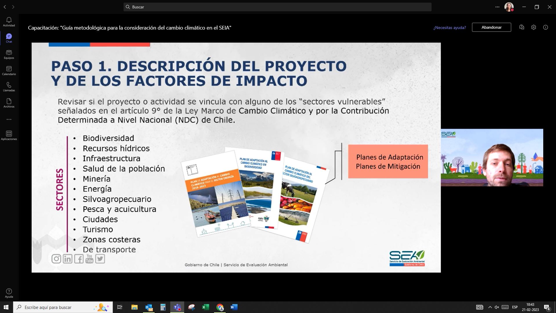Open the event settings gear icon

pos(534,27)
